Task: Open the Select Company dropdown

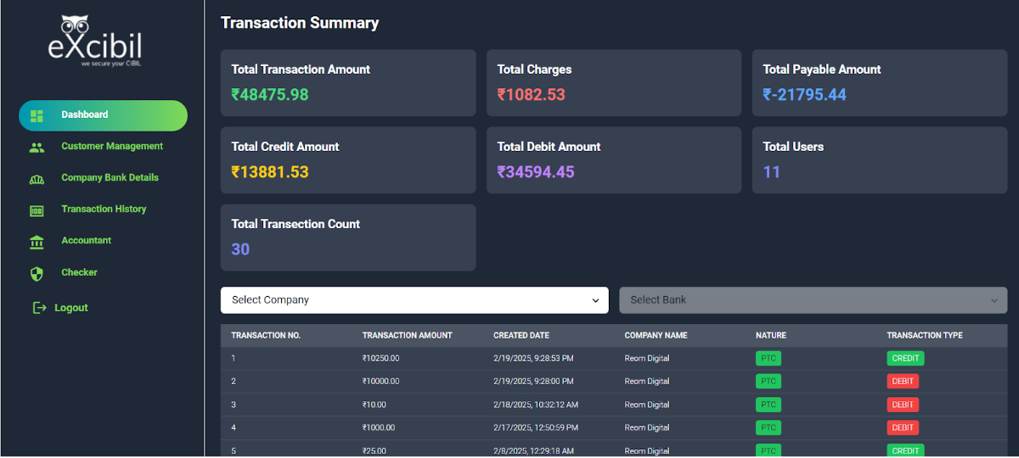Action: tap(414, 300)
